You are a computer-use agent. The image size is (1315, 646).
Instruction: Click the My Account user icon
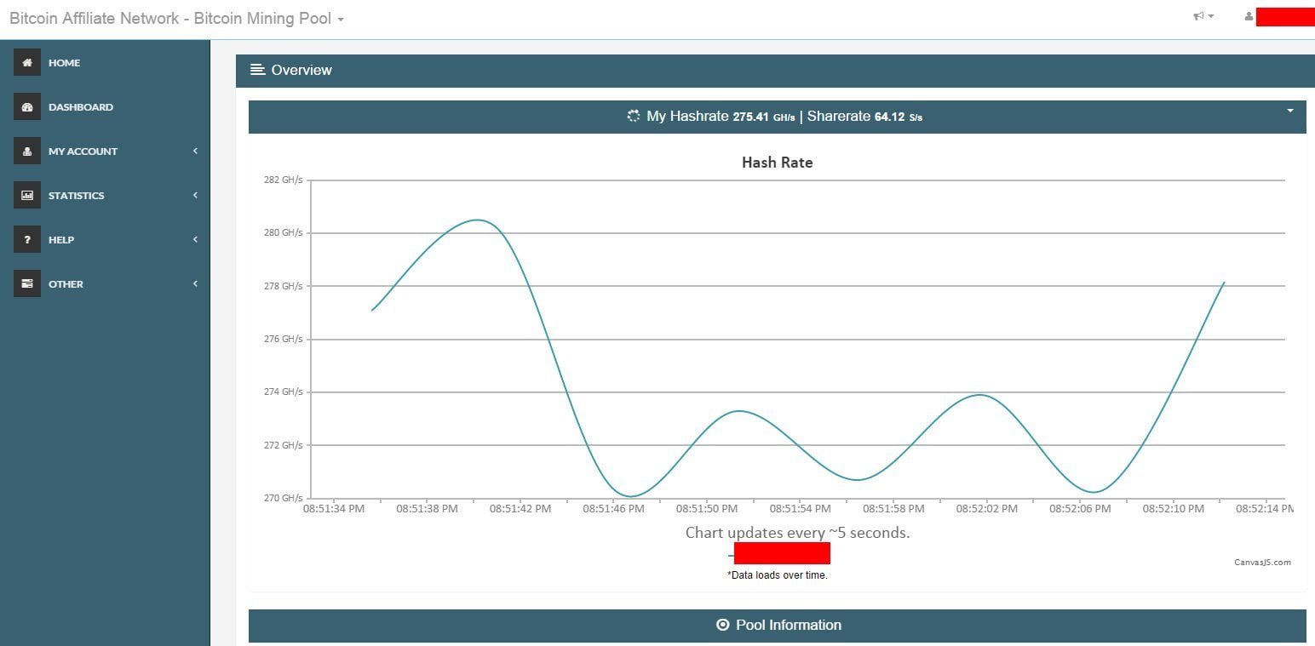click(27, 151)
